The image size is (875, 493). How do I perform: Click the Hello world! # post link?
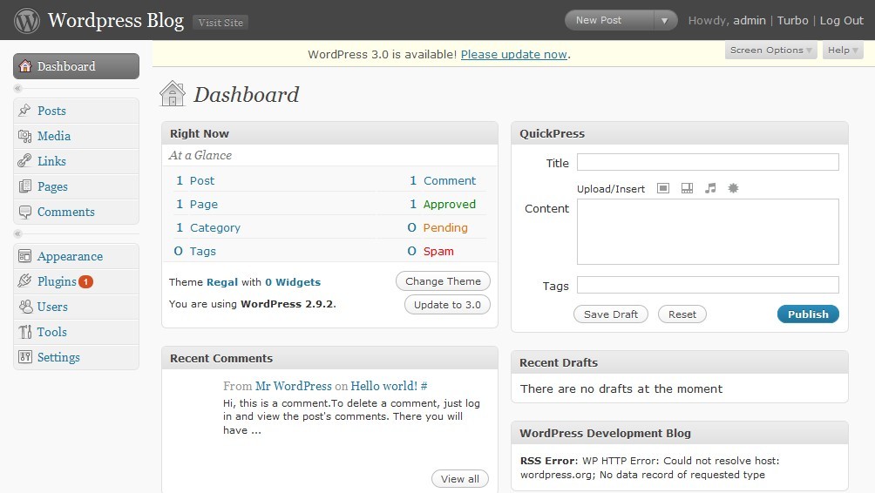coord(389,386)
